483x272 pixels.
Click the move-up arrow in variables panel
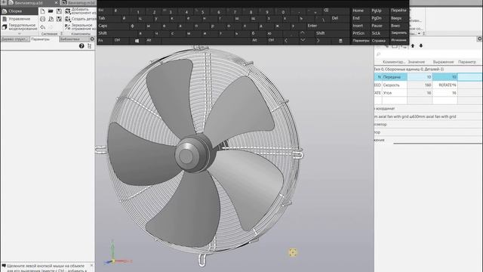(413, 45)
